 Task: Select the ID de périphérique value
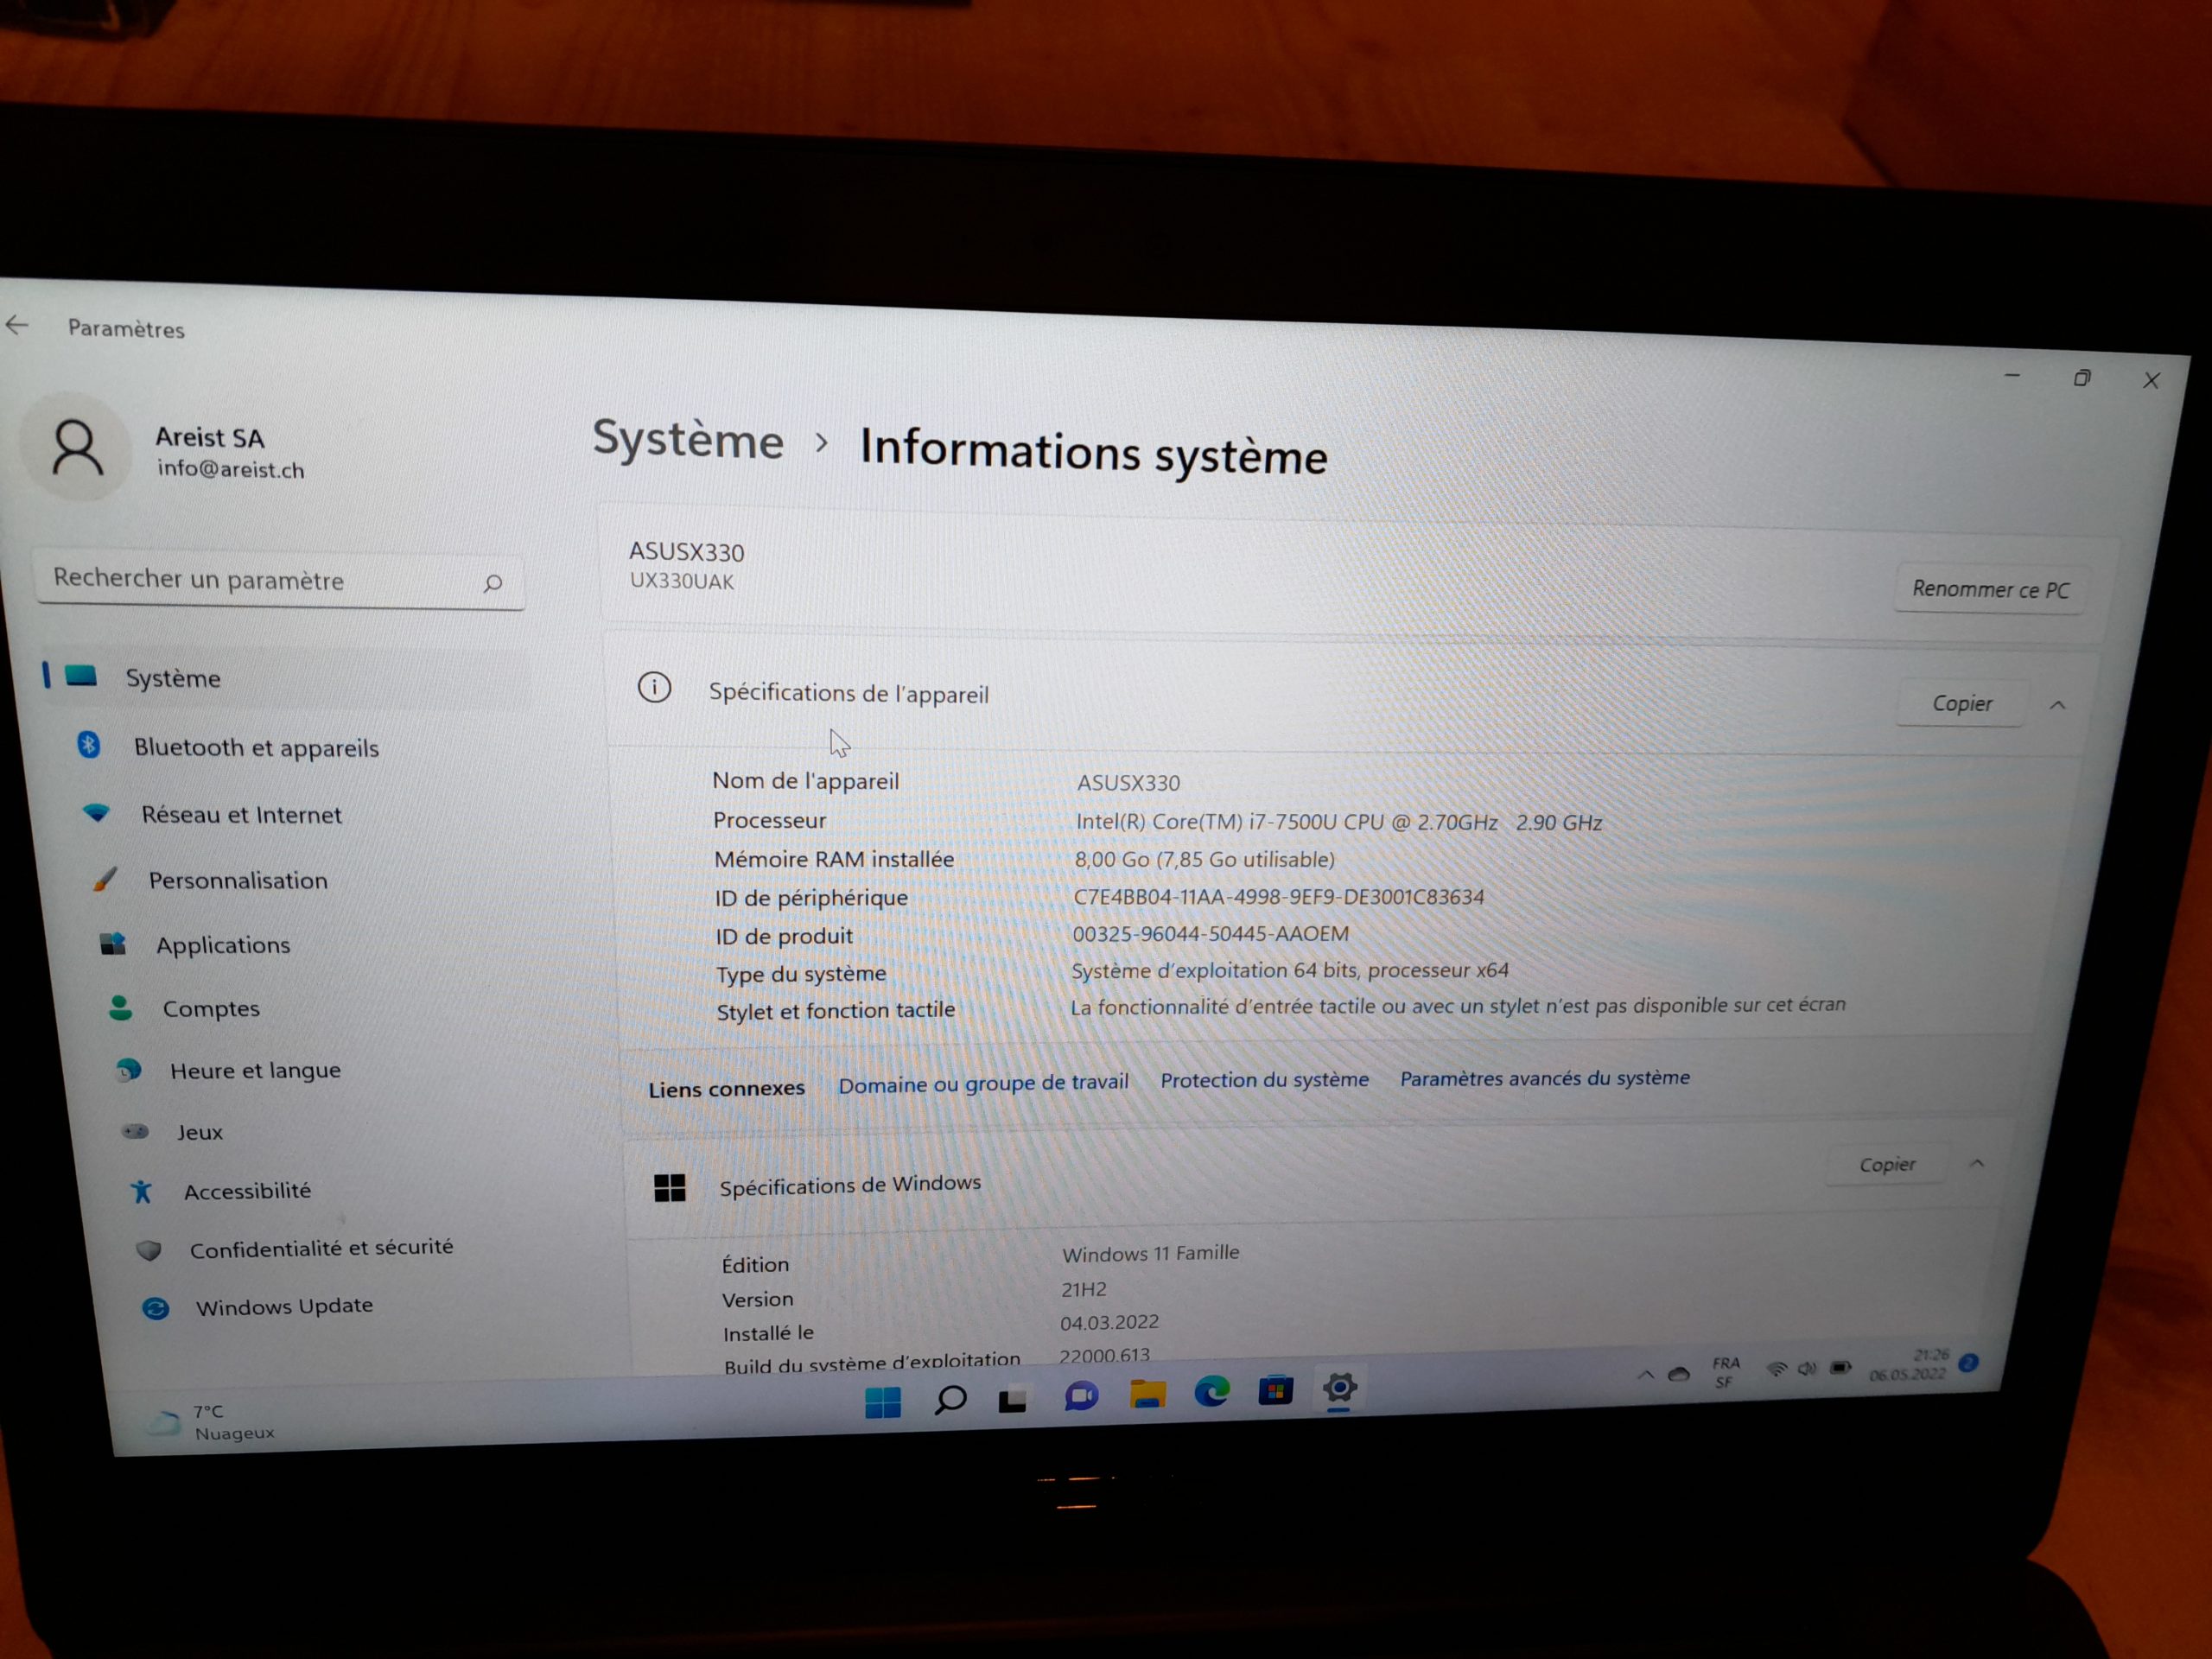[x=1278, y=896]
